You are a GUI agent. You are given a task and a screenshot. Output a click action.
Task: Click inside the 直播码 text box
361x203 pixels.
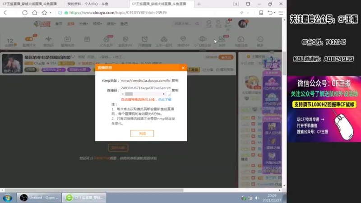coord(145,88)
